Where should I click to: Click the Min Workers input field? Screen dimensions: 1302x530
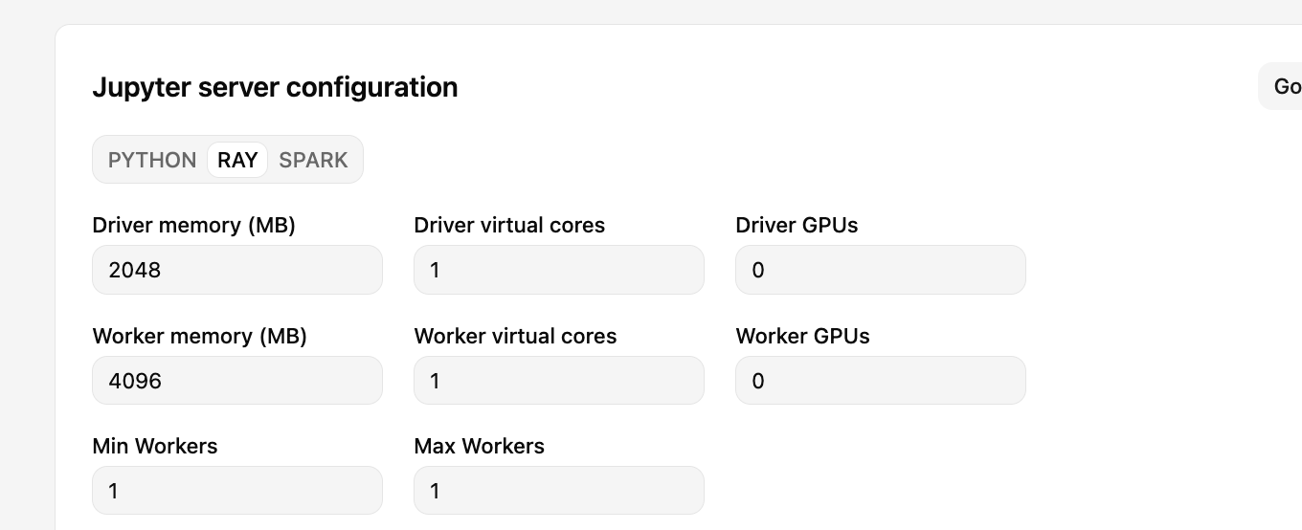237,491
